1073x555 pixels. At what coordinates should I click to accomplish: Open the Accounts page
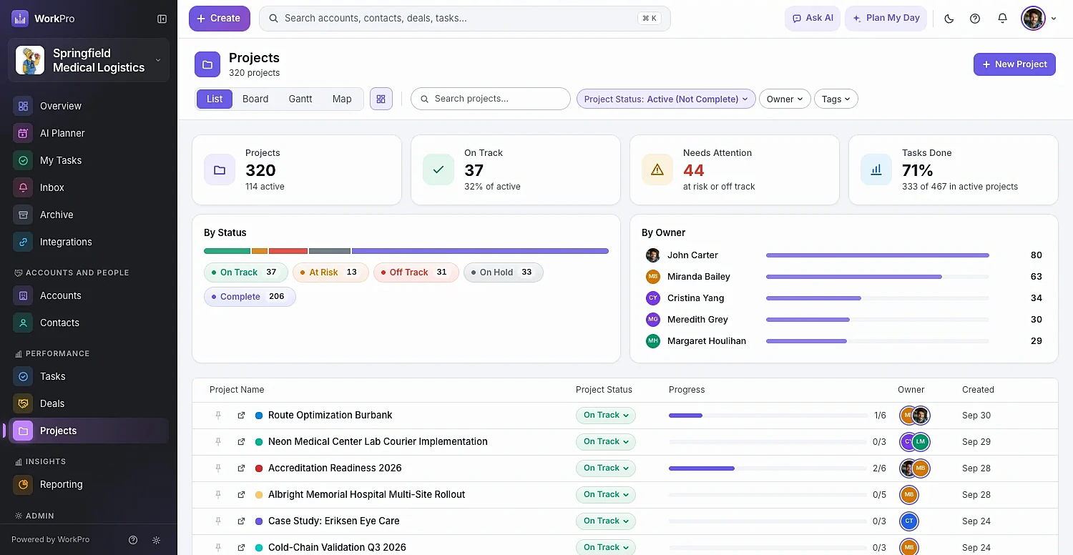point(89,295)
